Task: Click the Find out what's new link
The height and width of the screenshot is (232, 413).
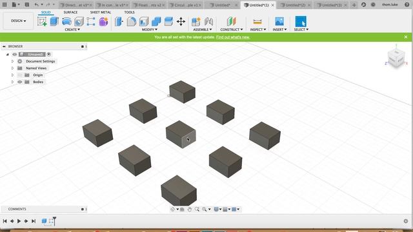Action: coord(233,37)
